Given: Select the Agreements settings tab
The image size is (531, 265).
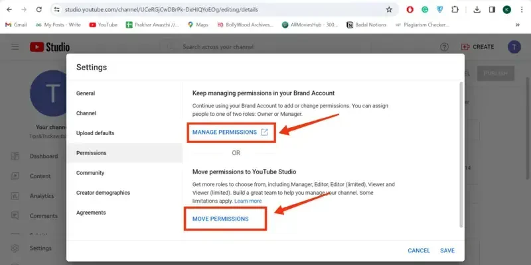Looking at the screenshot, I should (125, 213).
